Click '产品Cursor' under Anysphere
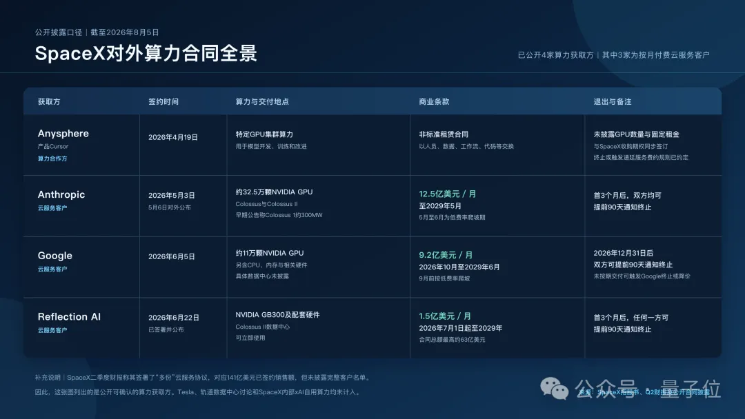745x419 pixels. point(52,146)
